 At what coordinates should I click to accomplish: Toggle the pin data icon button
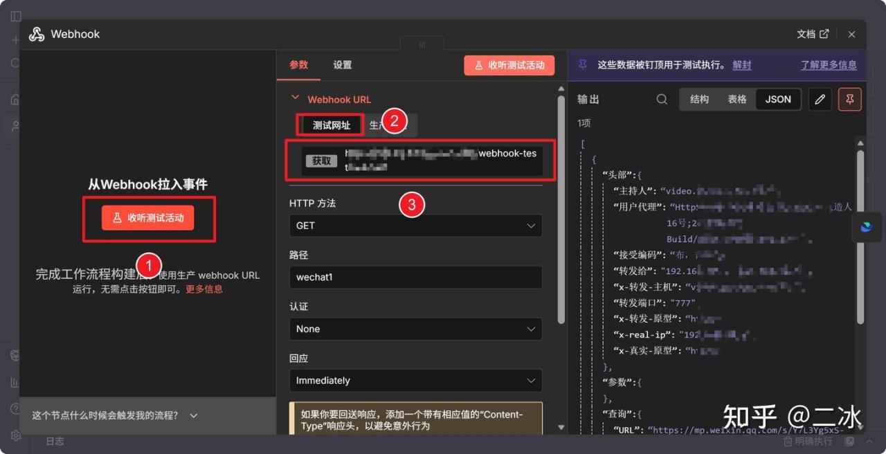click(x=849, y=100)
